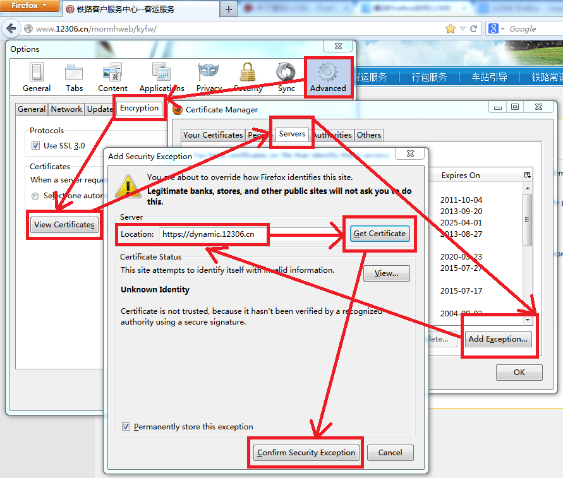Select certificate row expiring 2025-04-01
The image size is (563, 478).
pyautogui.click(x=461, y=223)
